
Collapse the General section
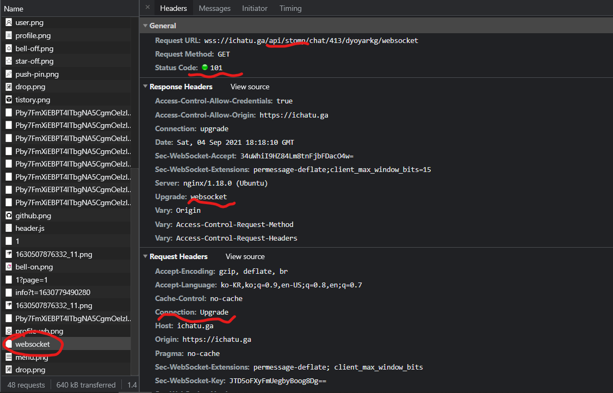(145, 25)
